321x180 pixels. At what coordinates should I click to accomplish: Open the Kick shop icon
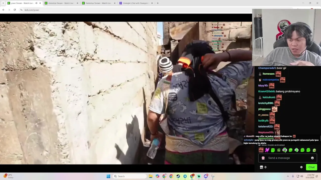click(261, 167)
